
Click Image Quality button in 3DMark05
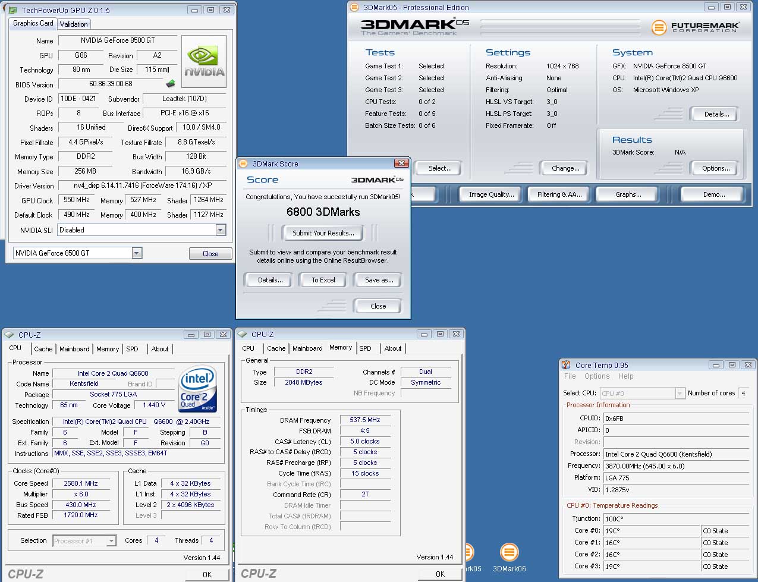[x=491, y=194]
